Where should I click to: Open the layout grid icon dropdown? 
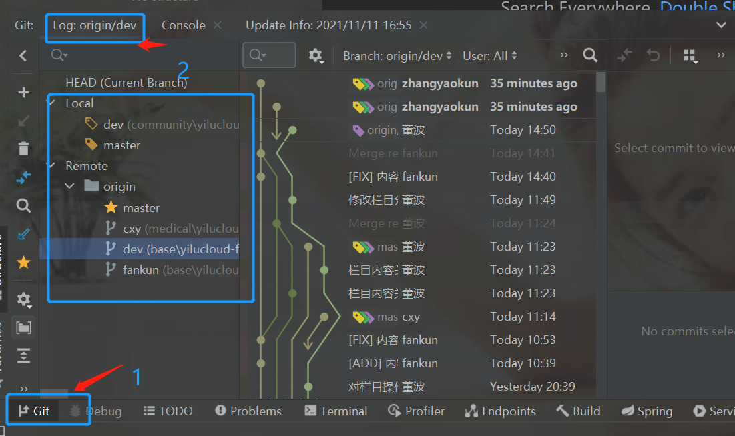click(x=690, y=56)
